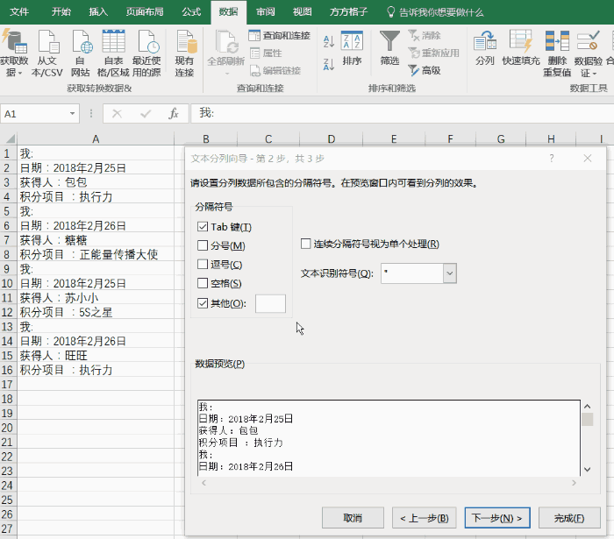614x539 pixels.
Task: Click the 删除重复值 remove duplicates icon
Action: point(557,53)
